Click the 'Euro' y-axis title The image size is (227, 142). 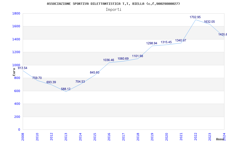[x=14, y=72]
